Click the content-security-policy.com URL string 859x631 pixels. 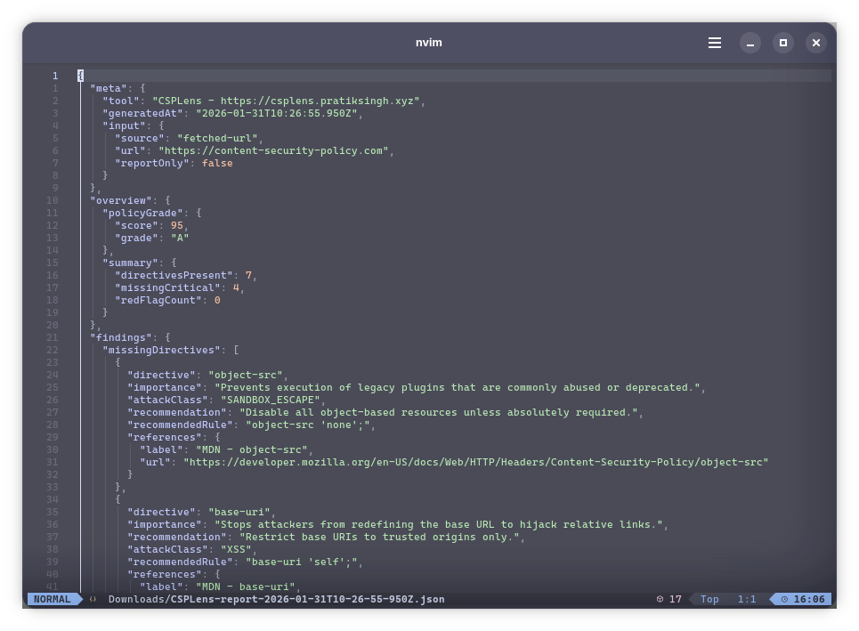click(282, 150)
